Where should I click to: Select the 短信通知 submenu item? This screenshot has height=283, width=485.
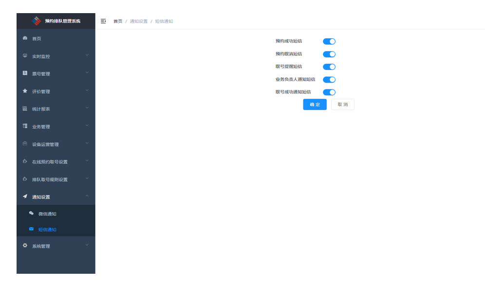pyautogui.click(x=47, y=230)
